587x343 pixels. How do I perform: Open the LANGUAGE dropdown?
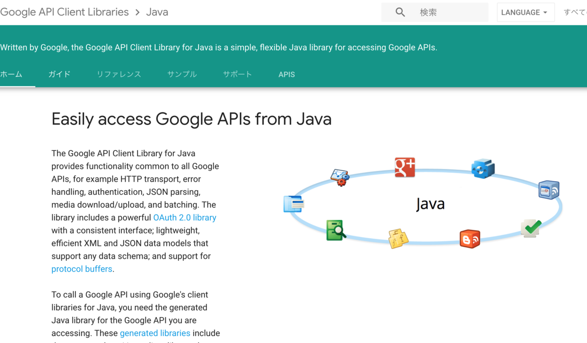pyautogui.click(x=525, y=12)
